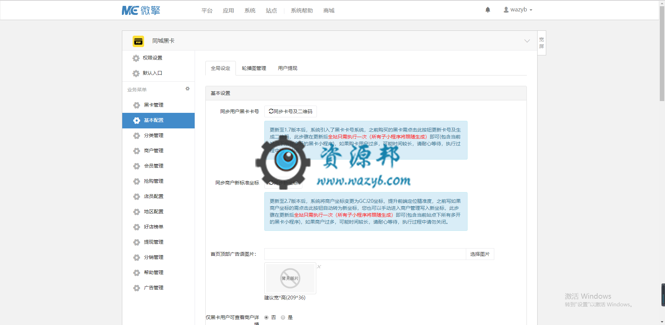The height and width of the screenshot is (325, 665).
Task: Click gear icon beside 黑卡管理
Action: click(x=137, y=105)
